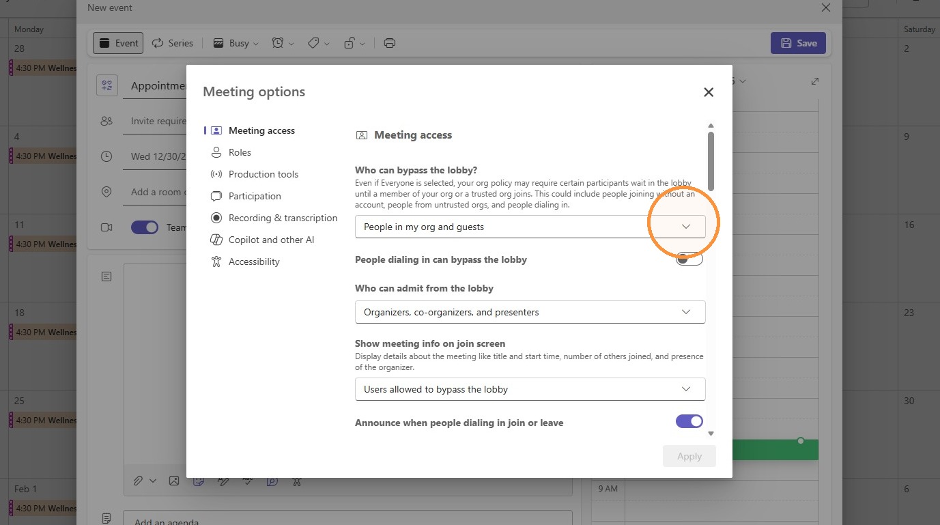
Task: Click the Saturday column header
Action: [919, 29]
